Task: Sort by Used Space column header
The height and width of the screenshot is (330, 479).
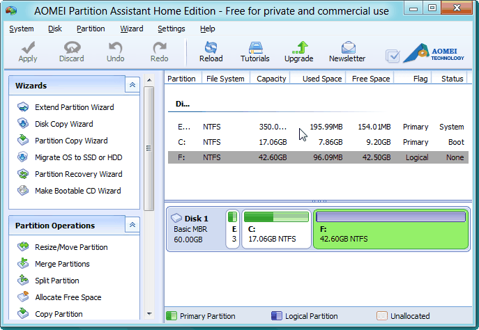Action: (x=318, y=79)
